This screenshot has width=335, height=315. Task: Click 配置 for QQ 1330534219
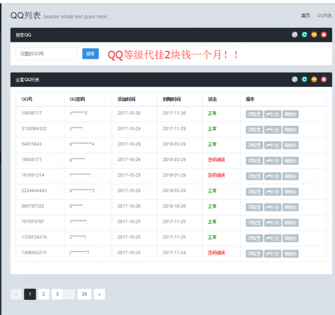click(254, 238)
